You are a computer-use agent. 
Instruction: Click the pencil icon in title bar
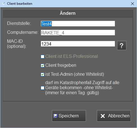point(4,4)
